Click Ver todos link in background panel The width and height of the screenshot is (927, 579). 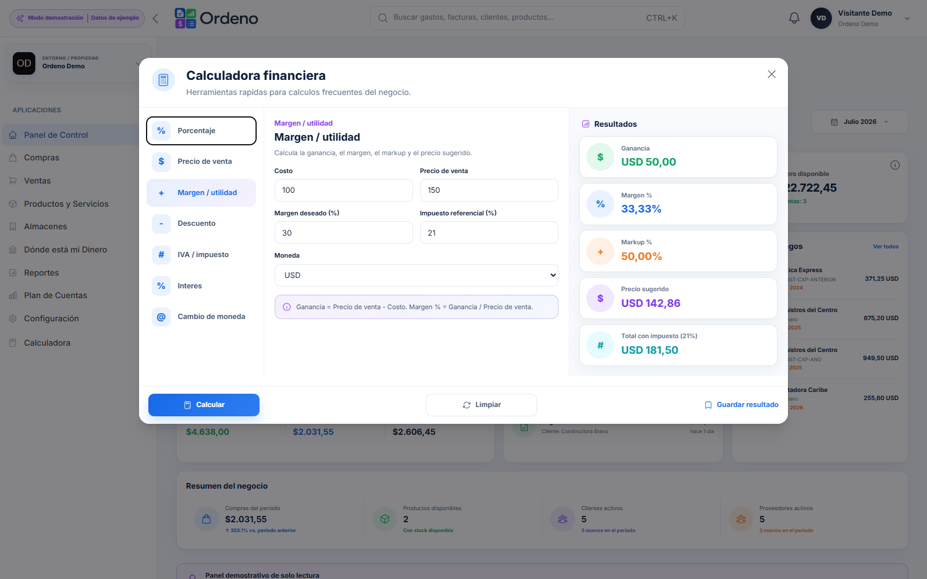coord(886,247)
